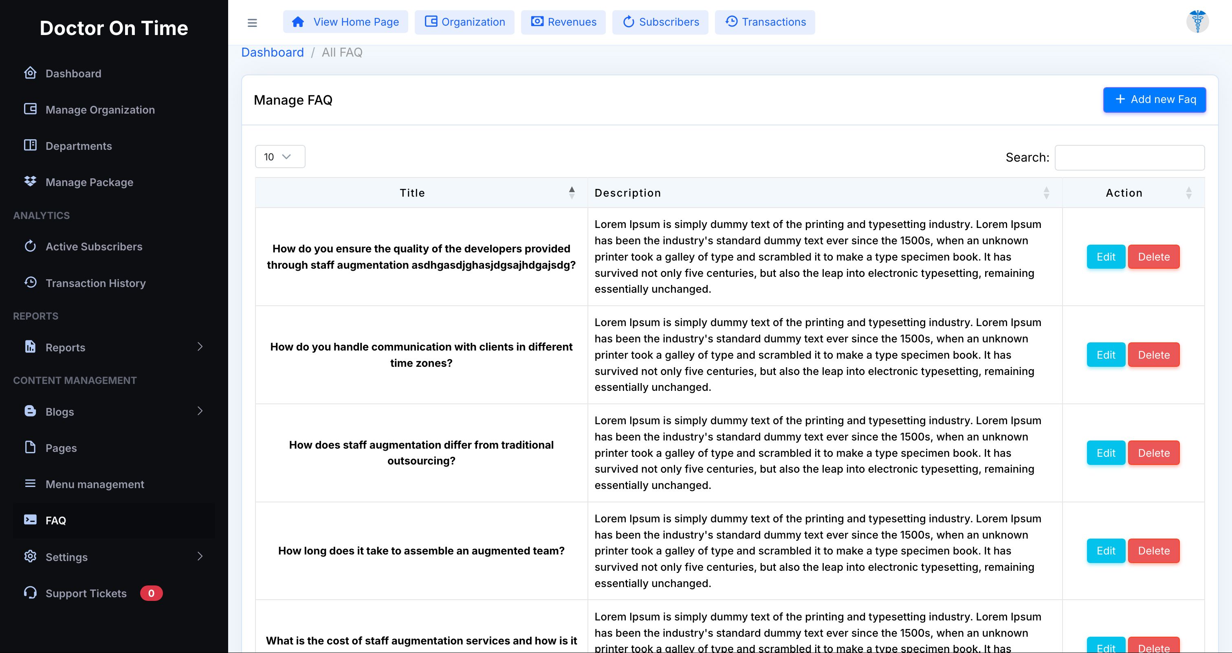
Task: Click the Support Tickets zero count badge
Action: tap(151, 593)
